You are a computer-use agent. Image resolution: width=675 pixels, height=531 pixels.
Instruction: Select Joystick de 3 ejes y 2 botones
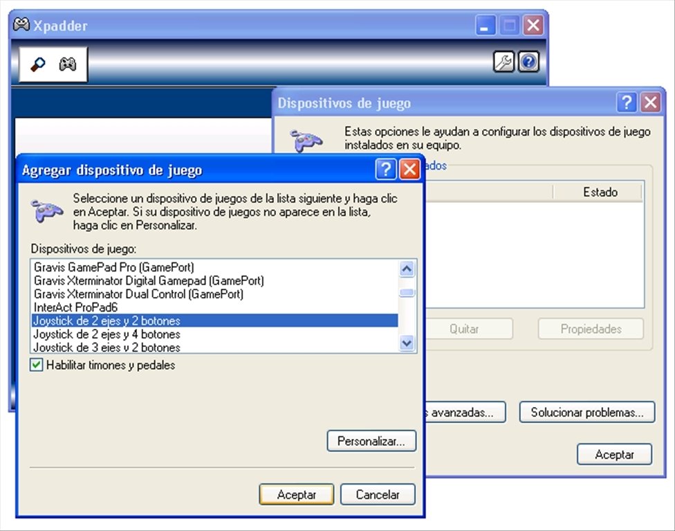(214, 347)
